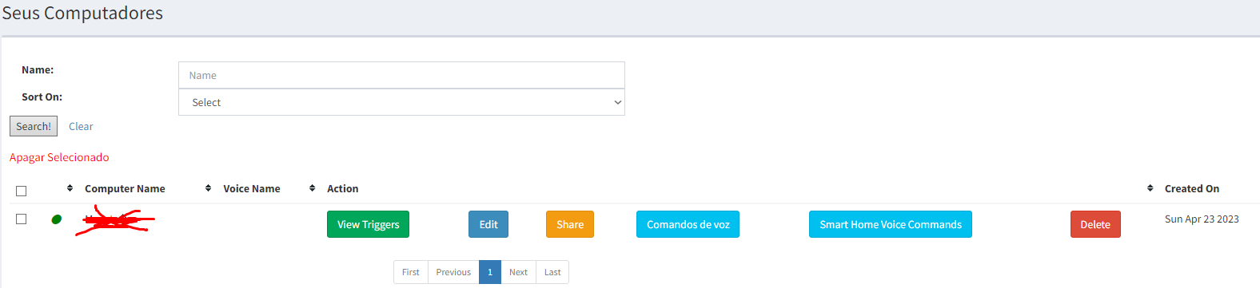Click the Computer Name column header

125,188
